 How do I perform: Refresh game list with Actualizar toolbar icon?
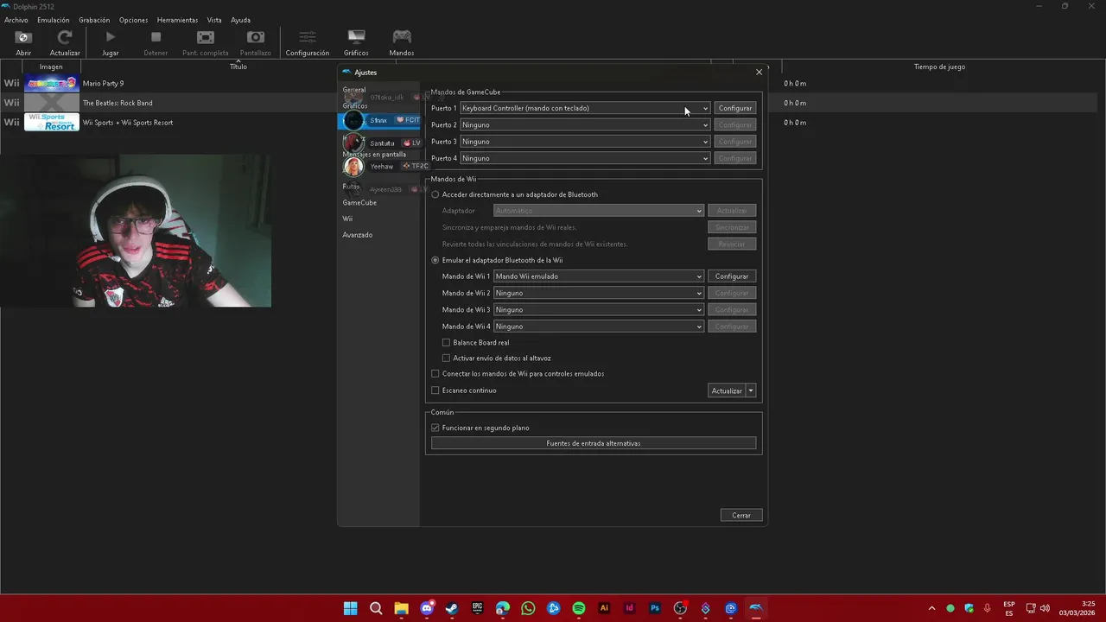[65, 42]
